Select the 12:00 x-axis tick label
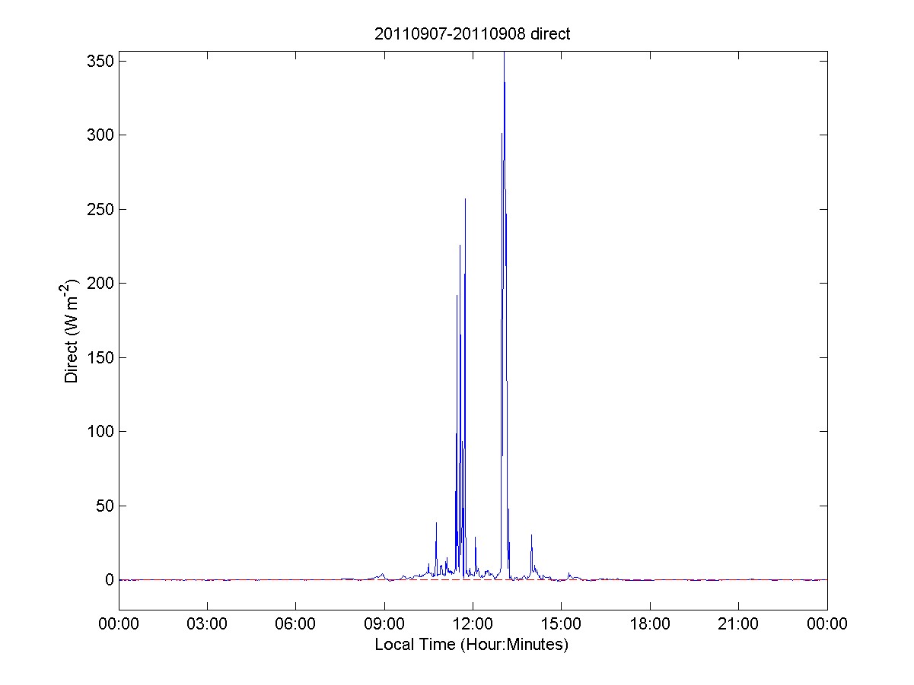Viewport: 914px width, 685px height. pyautogui.click(x=473, y=624)
